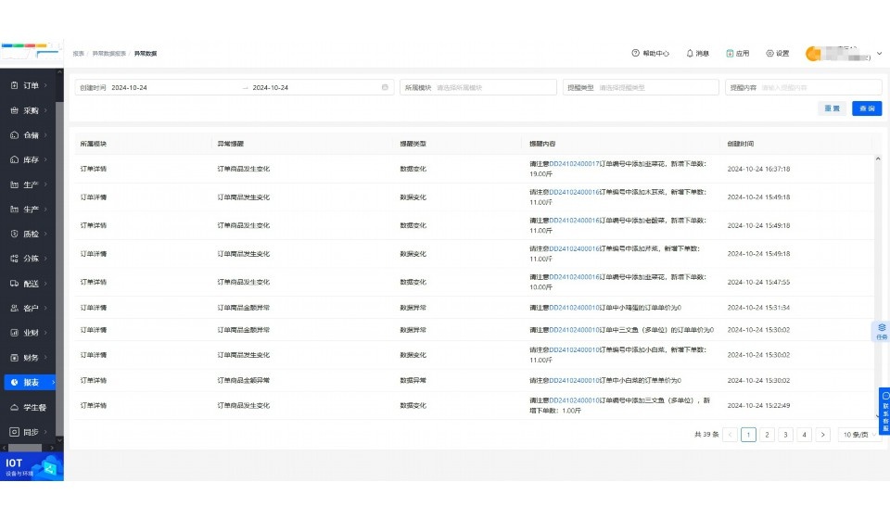Screen dimensions: 890x520
Task: Click the calendar icon in date range field
Action: [385, 87]
